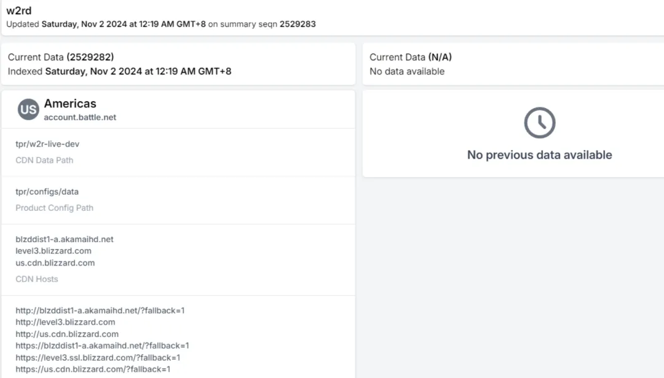Open https://level3.ssl.blizzard.com/?fallback=1 URL
This screenshot has width=664, height=378.
pos(98,358)
